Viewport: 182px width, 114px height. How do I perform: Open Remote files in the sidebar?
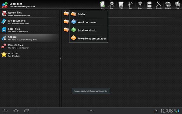point(30,46)
